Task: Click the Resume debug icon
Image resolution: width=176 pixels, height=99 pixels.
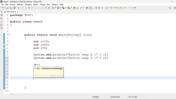Action: click(23, 8)
